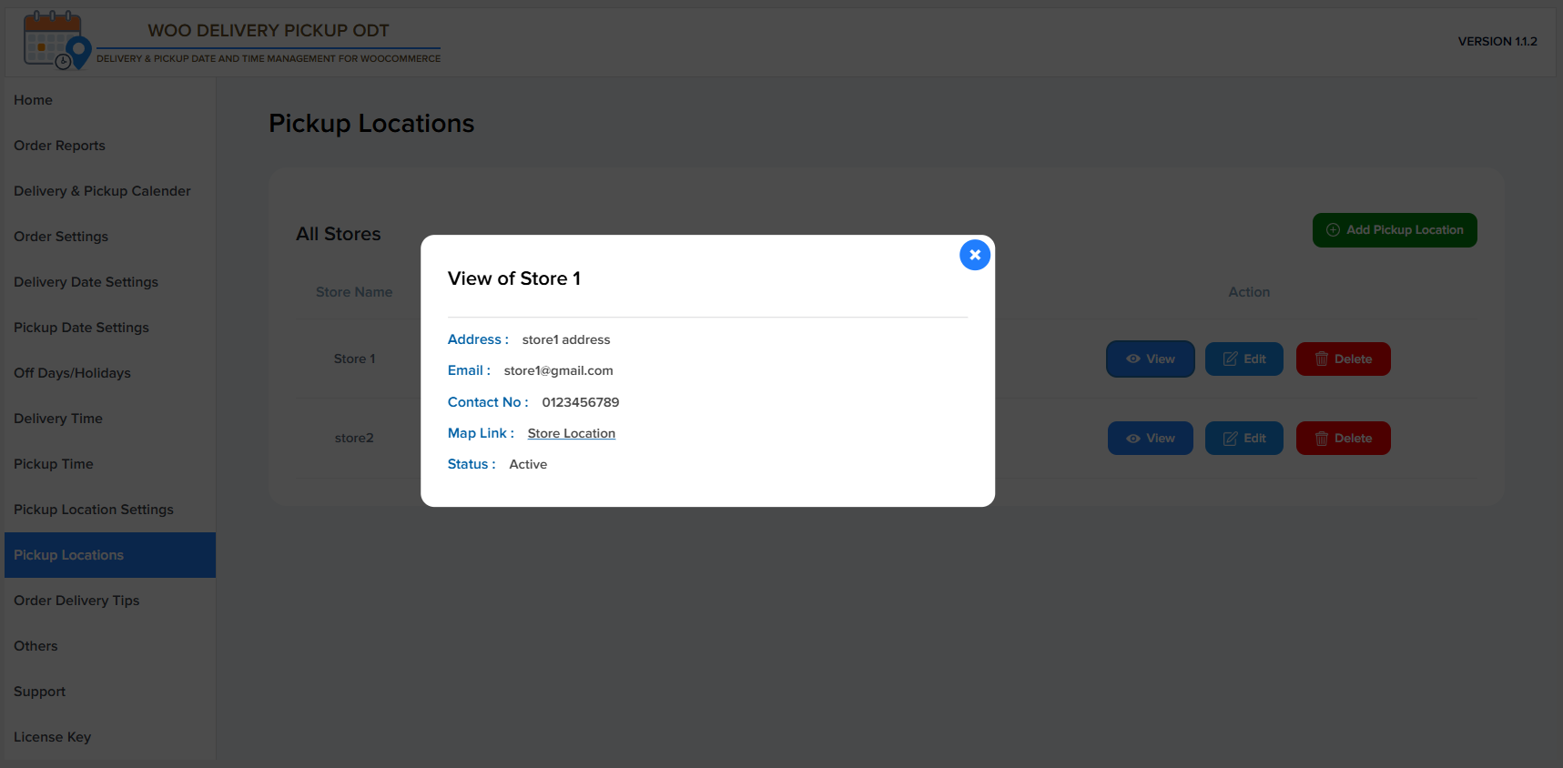The width and height of the screenshot is (1563, 768).
Task: Go to Home in the sidebar
Action: tap(34, 100)
